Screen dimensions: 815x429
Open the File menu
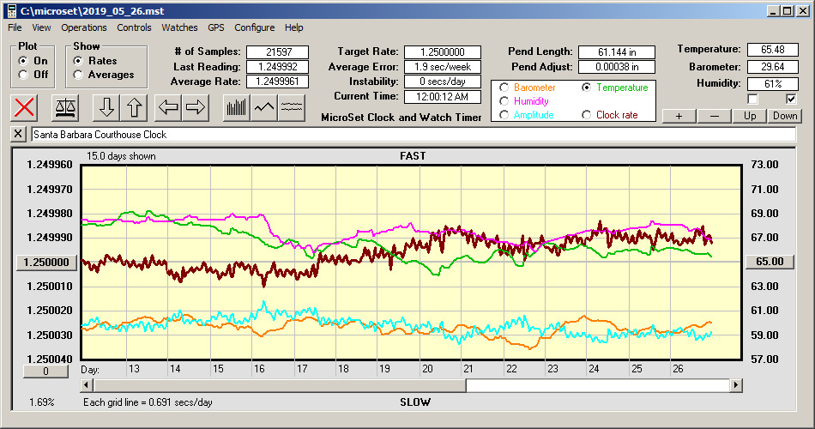[x=15, y=27]
